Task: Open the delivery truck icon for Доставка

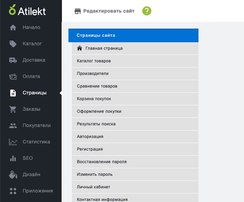Action: coord(13,60)
